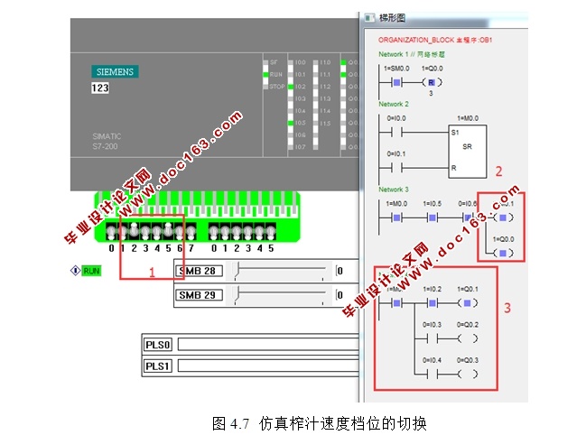Image resolution: width=586 pixels, height=435 pixels.
Task: Toggle switch 5 in second switch group
Action: tap(271, 232)
